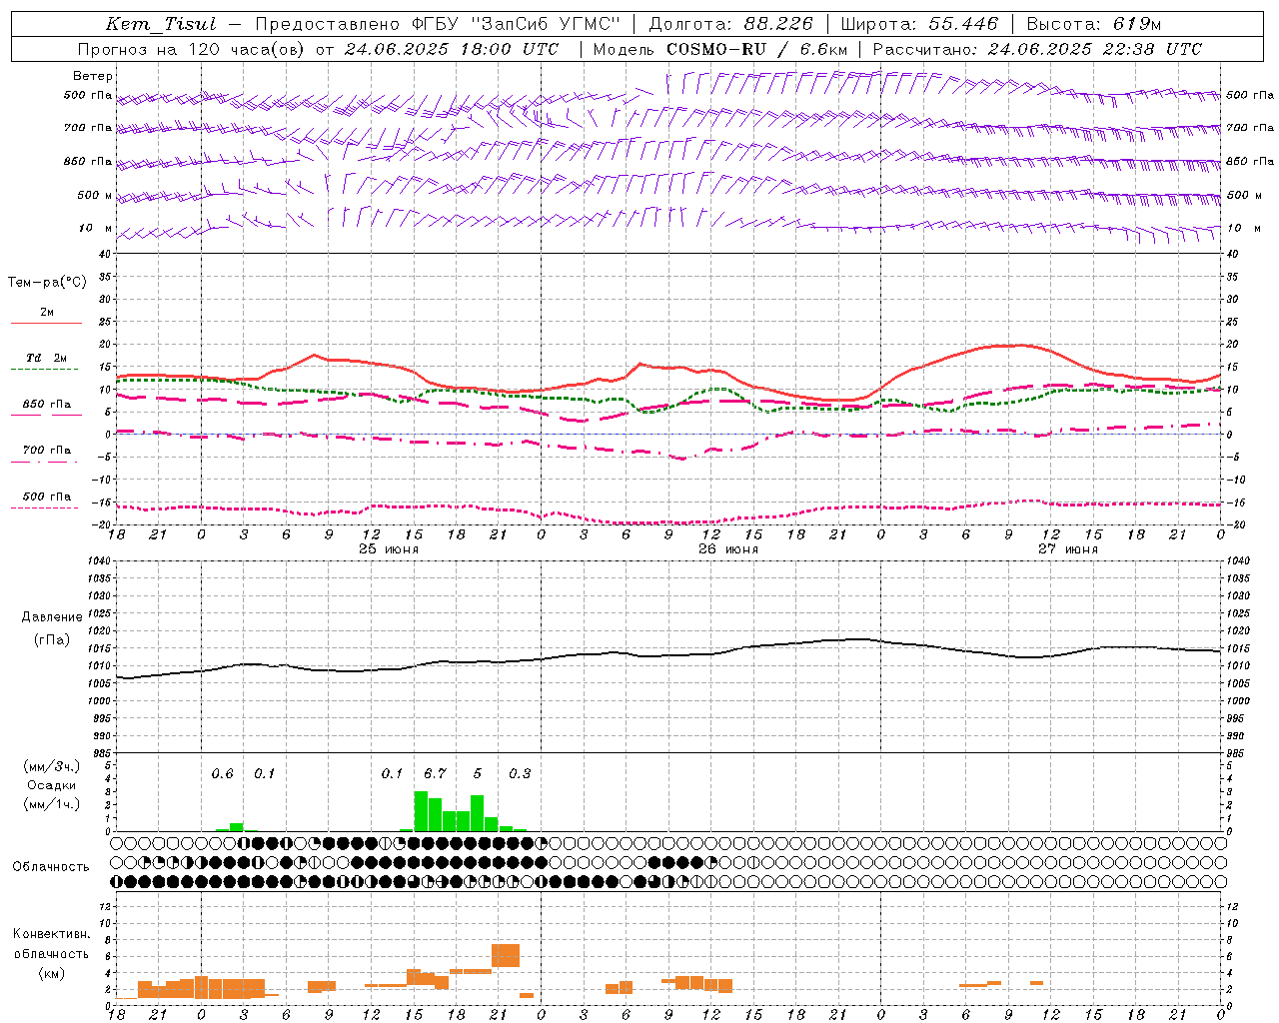Click the "(км)" unit under convective cloudiness
Screen dimensions: 1279x1023
(x=51, y=973)
